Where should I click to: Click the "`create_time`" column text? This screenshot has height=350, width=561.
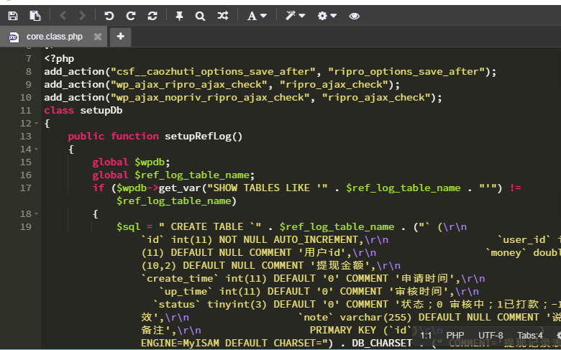pyautogui.click(x=180, y=278)
